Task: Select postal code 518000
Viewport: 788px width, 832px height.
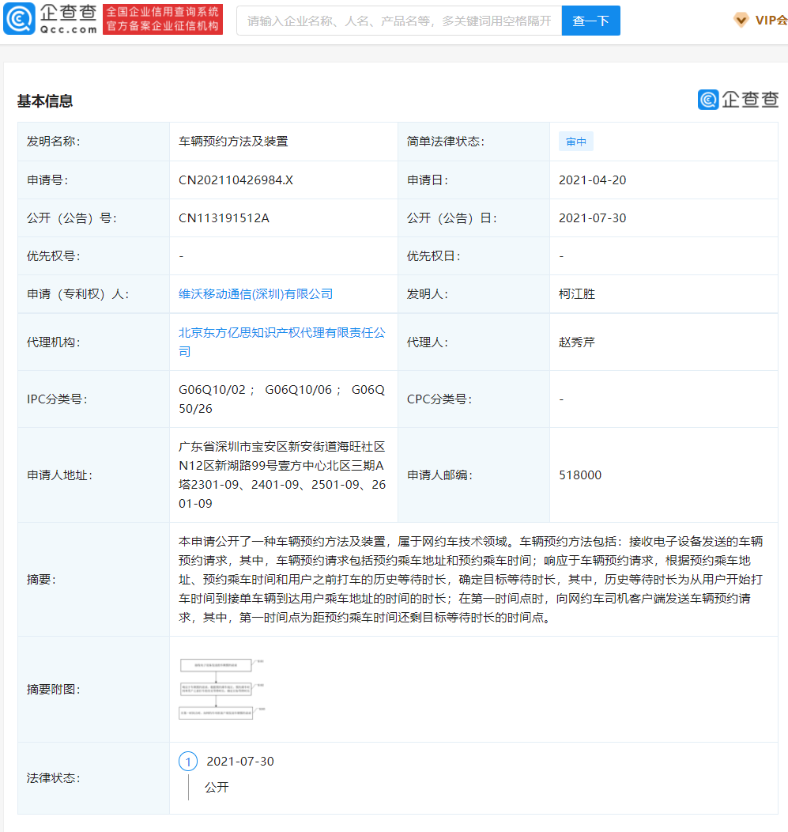Action: point(580,475)
